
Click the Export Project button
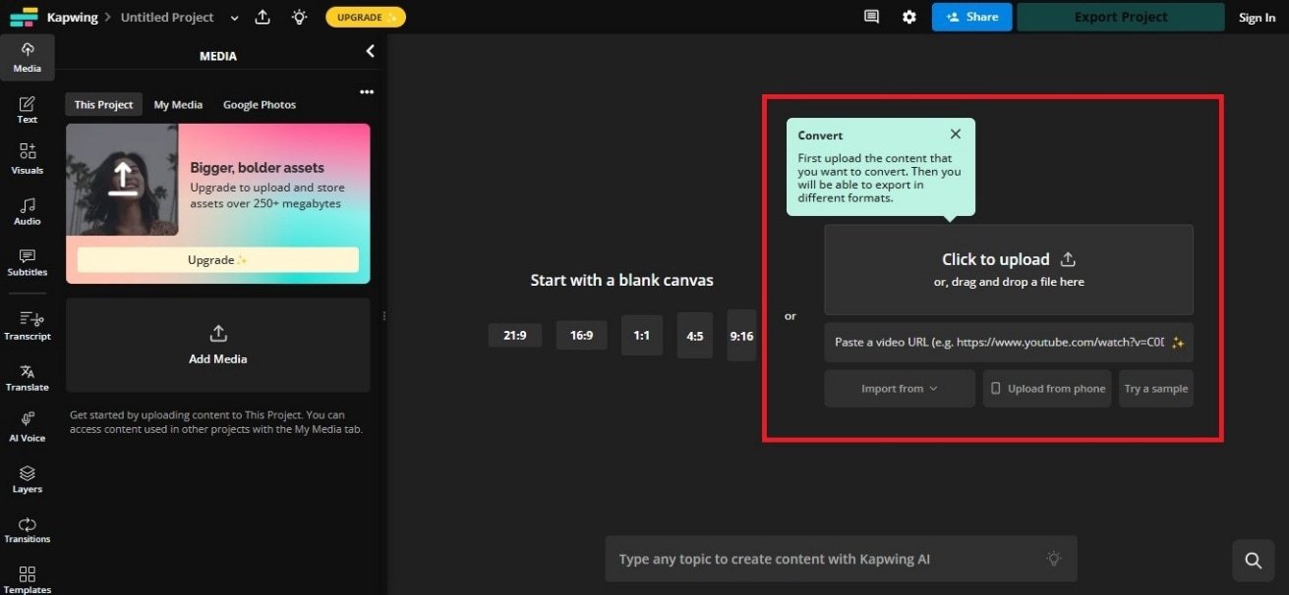pos(1121,17)
